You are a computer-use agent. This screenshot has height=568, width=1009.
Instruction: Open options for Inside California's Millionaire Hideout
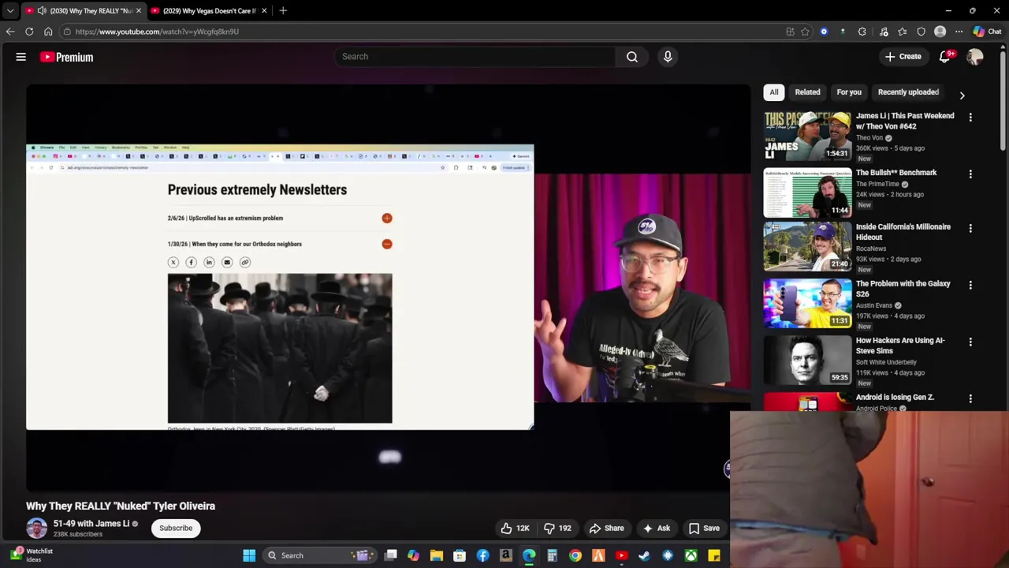[x=970, y=229]
